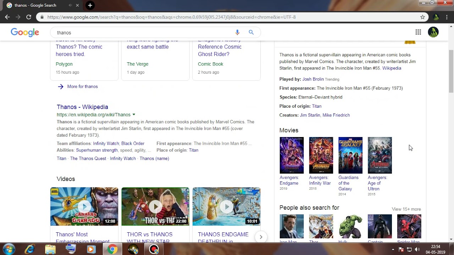The width and height of the screenshot is (454, 255).
Task: Open Chrome taskbar icon
Action: pyautogui.click(x=112, y=249)
